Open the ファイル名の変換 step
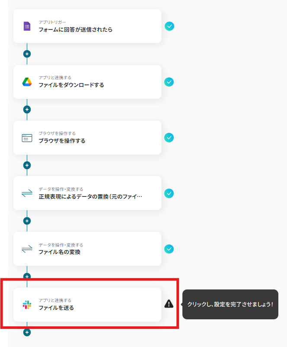The height and width of the screenshot is (347, 287). pos(87,249)
